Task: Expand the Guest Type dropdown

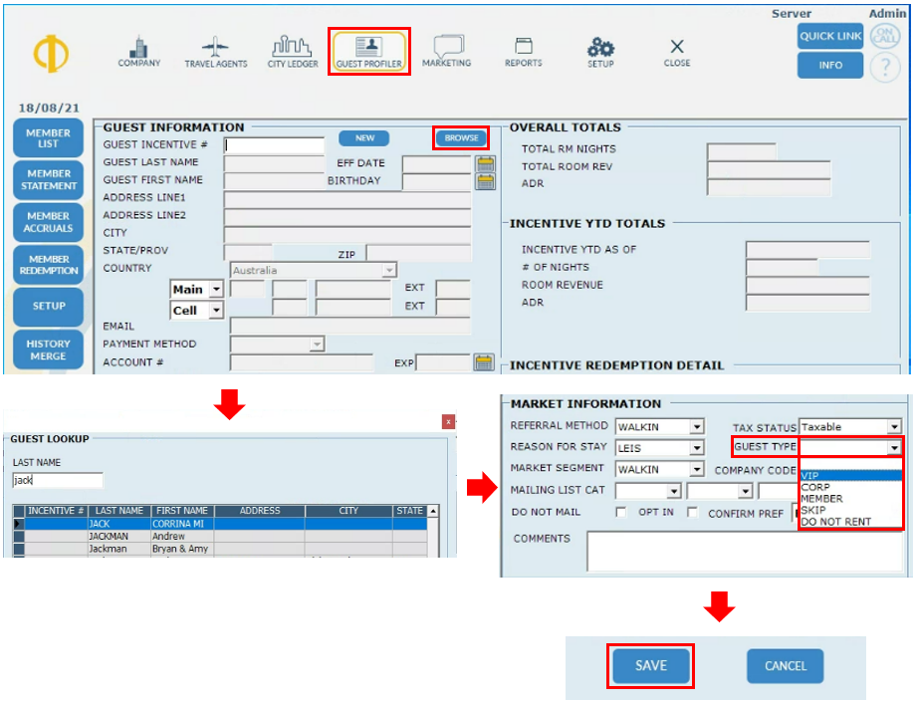Action: pos(894,448)
